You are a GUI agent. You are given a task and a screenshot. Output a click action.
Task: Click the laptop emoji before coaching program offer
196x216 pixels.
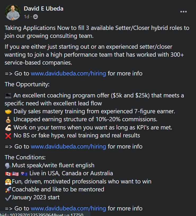point(8,96)
